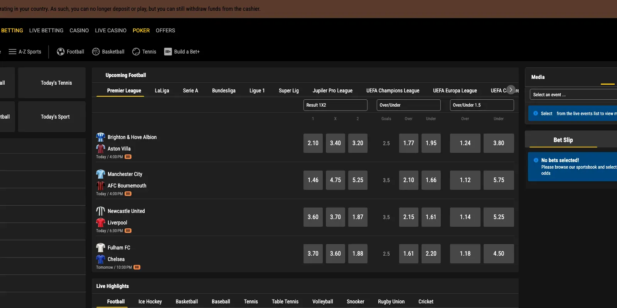Switch Live Highlights to Basketball
This screenshot has width=617, height=308.
[187, 301]
